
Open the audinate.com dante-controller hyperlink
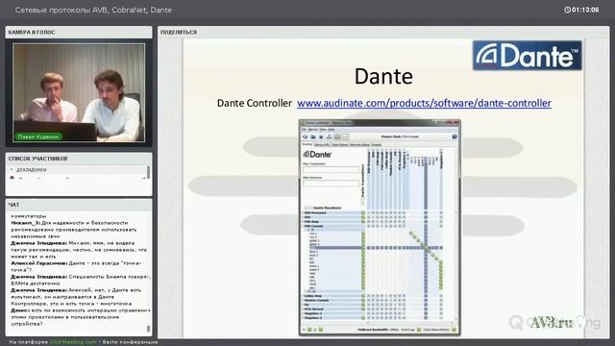click(x=424, y=103)
